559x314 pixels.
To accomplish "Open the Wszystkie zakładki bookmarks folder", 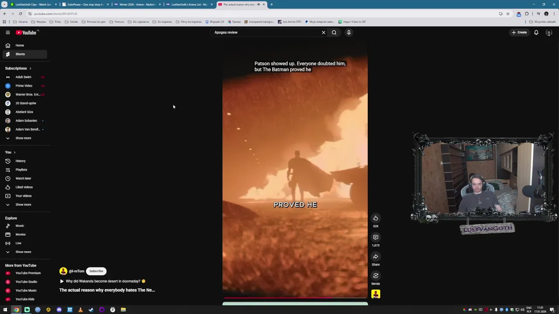I will 543,22.
